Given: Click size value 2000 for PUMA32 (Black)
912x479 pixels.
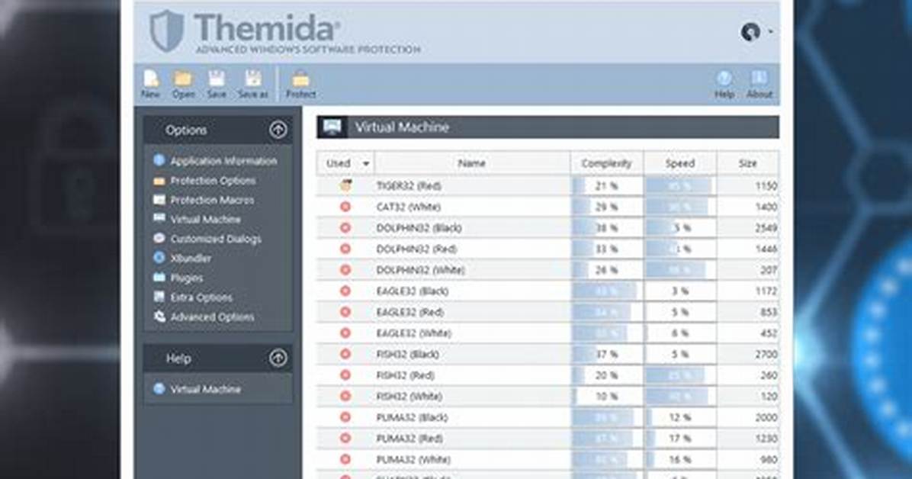Looking at the screenshot, I should pos(766,417).
